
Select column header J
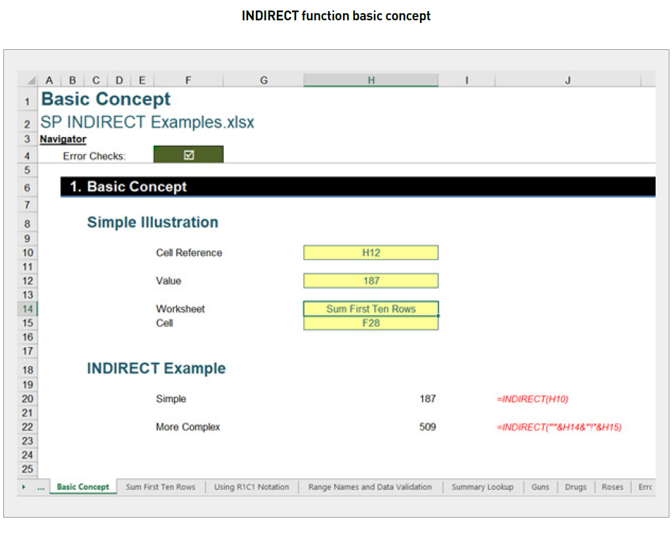567,79
